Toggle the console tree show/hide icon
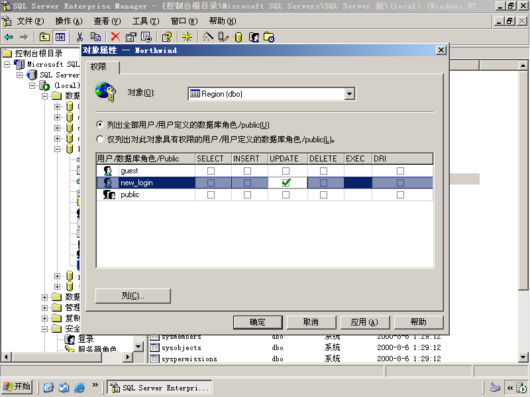Image resolution: width=530 pixels, height=397 pixels. click(60, 37)
